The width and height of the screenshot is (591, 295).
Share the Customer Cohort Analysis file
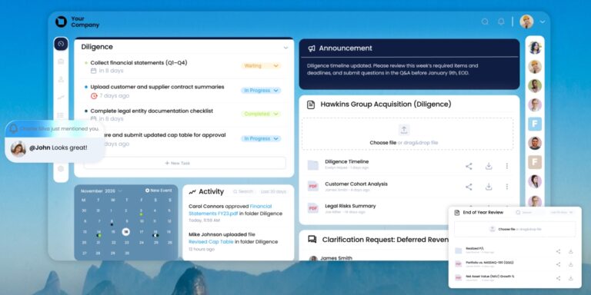tap(469, 187)
